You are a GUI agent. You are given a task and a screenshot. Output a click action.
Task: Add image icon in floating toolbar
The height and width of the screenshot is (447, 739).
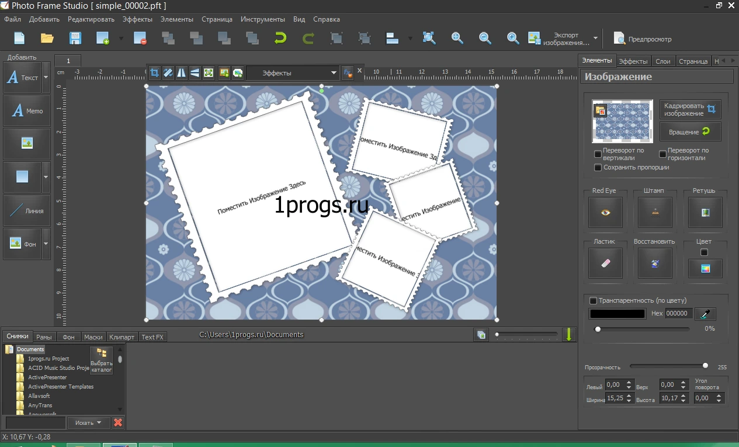click(x=224, y=73)
